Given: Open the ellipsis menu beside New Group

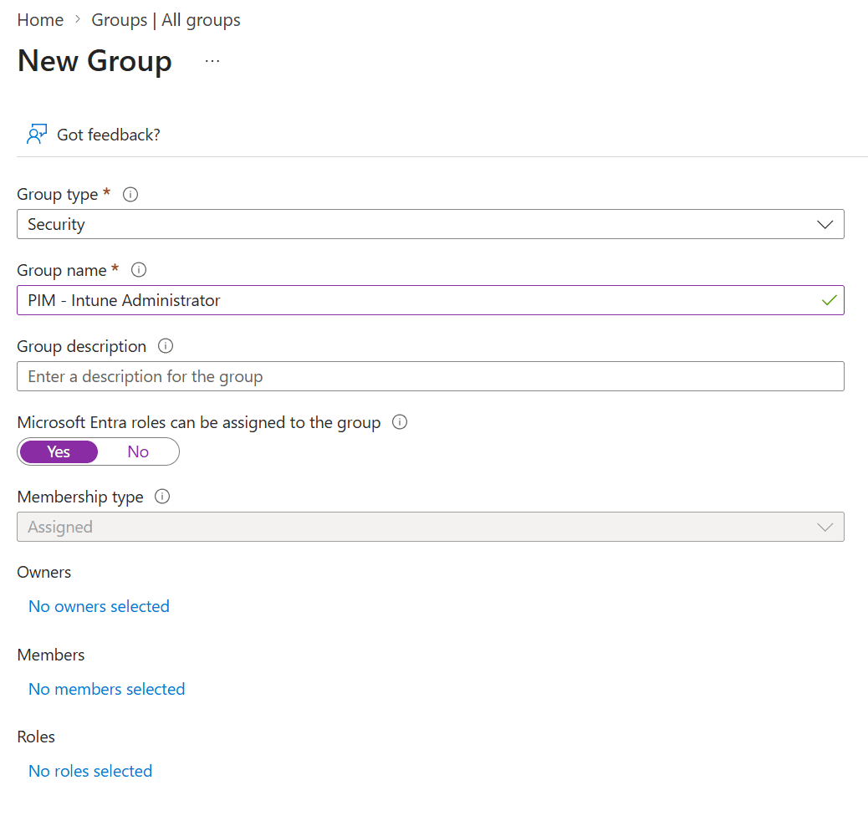Looking at the screenshot, I should coord(212,61).
